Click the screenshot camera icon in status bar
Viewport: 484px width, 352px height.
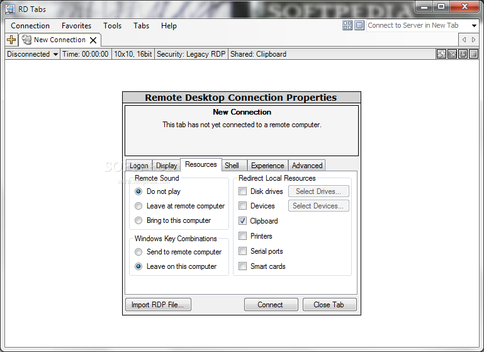452,54
